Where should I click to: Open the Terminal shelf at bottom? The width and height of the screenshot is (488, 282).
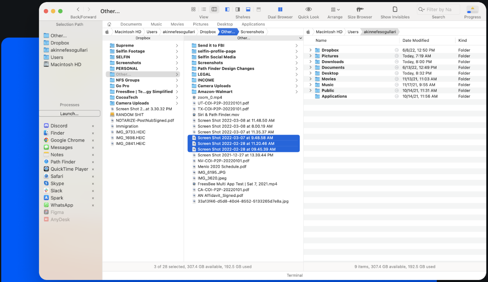click(x=294, y=275)
